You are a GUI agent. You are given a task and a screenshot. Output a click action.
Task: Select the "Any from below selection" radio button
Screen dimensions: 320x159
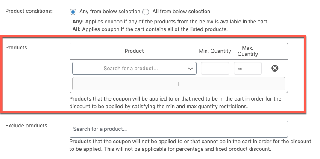73,12
